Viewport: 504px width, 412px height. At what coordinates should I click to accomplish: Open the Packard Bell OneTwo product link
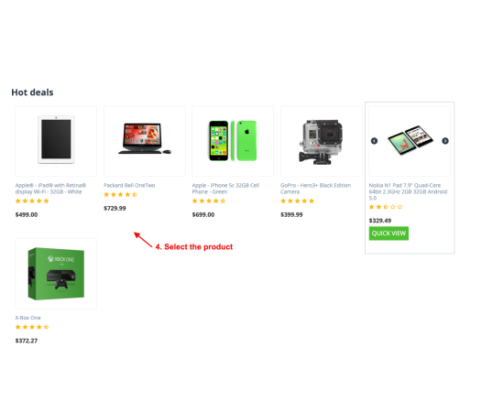129,185
